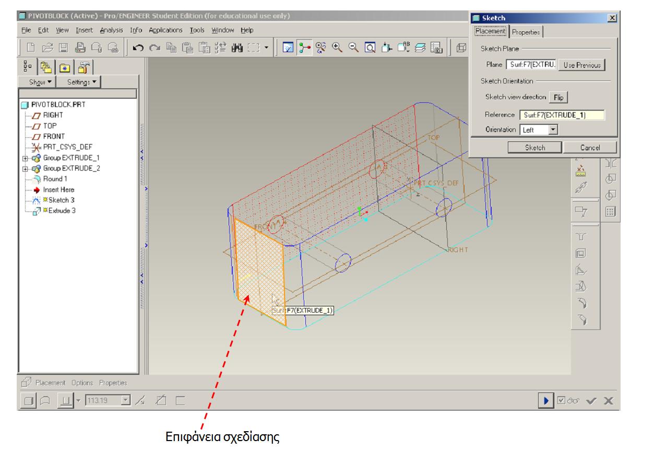Toggle the Remove Material option

161,401
